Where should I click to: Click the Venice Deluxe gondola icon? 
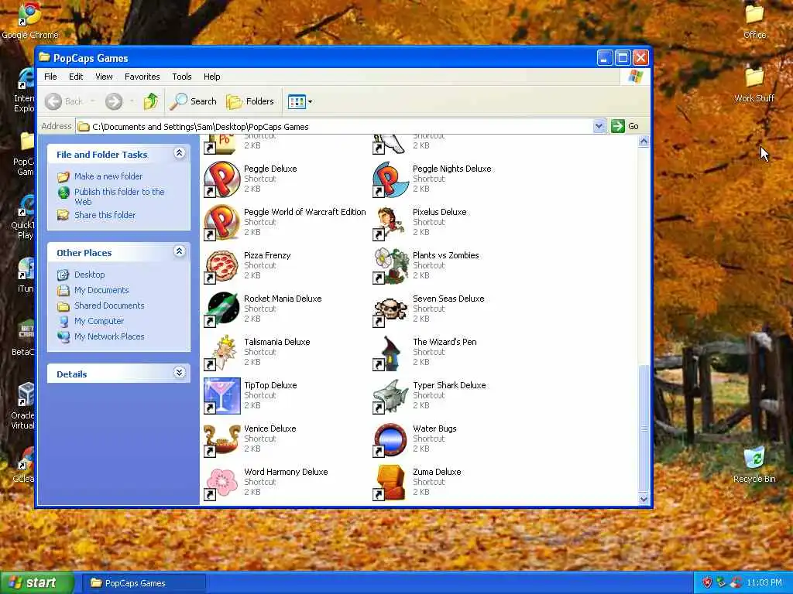221,439
